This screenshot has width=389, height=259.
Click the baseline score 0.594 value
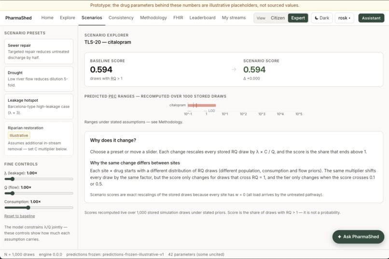click(x=101, y=69)
